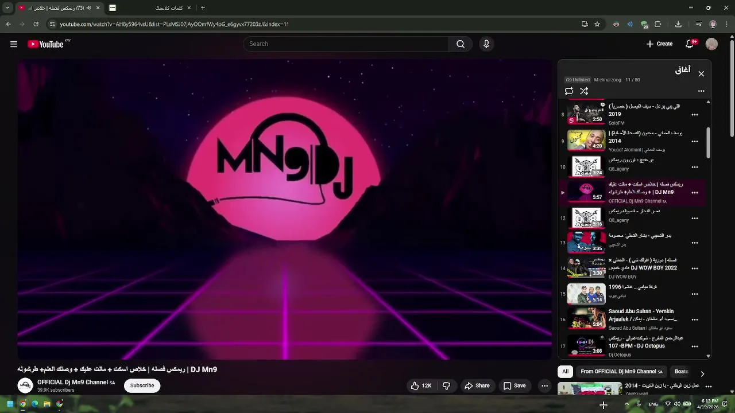
Task: Open media controls in browser toolbar
Action: 699,24
